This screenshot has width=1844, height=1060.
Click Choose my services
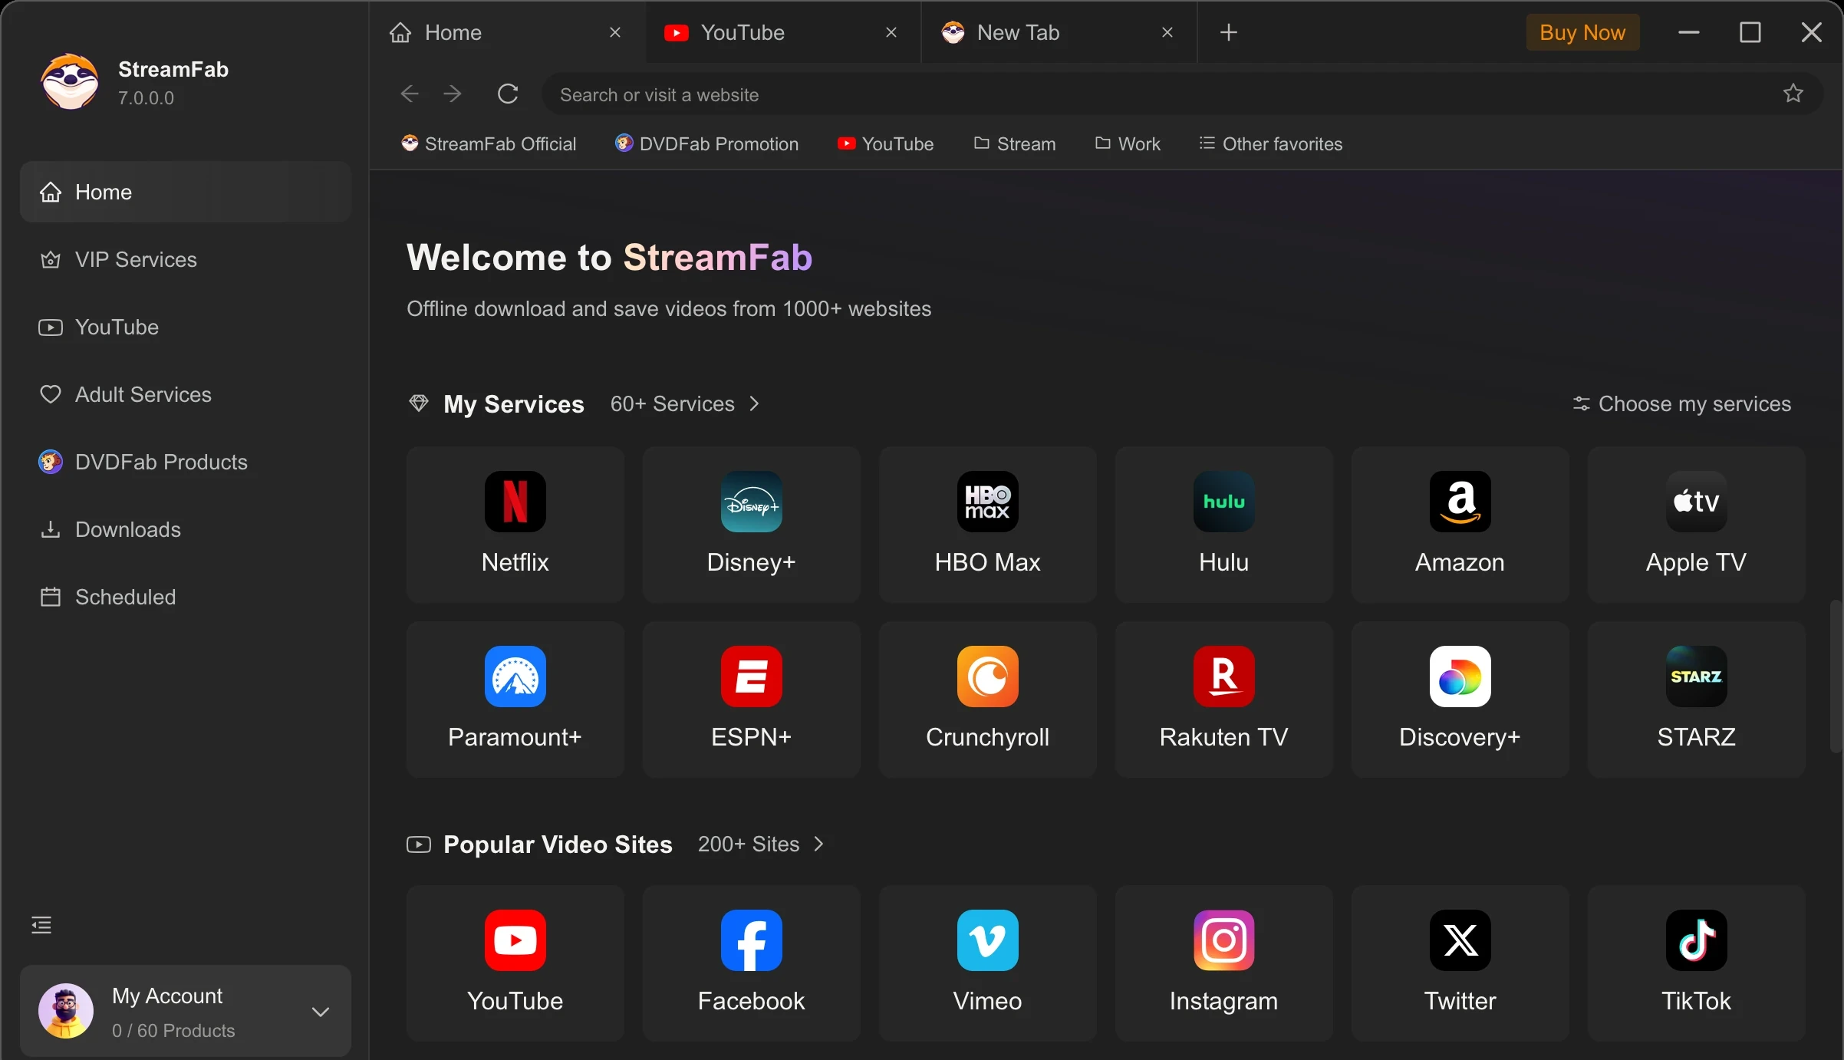point(1681,403)
